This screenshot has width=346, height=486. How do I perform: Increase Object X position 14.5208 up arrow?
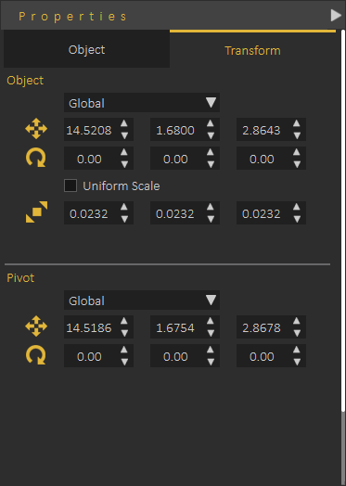click(124, 123)
